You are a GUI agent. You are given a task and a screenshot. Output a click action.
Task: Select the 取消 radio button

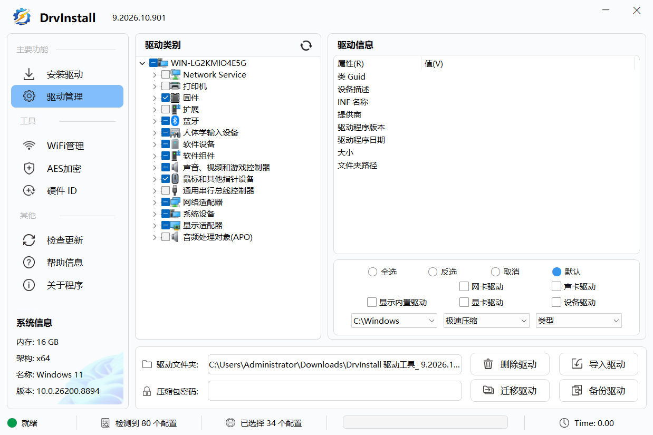495,272
